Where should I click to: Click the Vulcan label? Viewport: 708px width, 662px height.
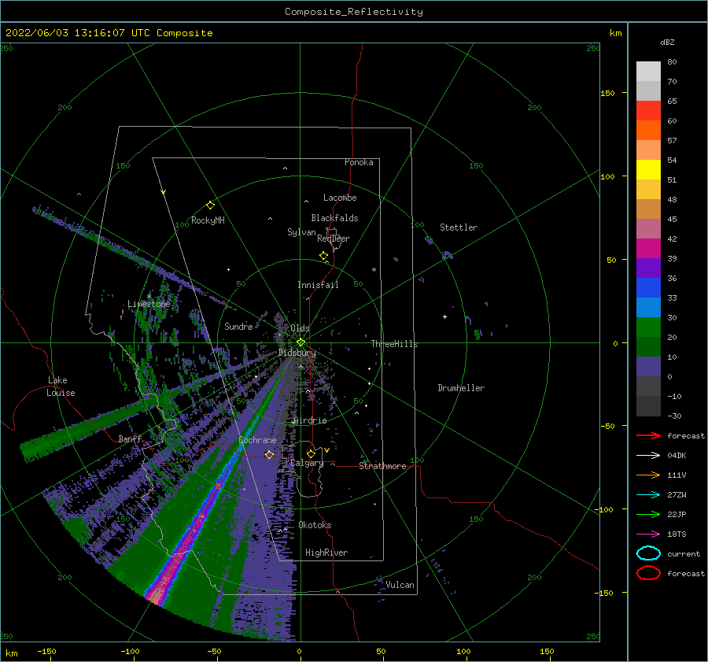(x=400, y=585)
